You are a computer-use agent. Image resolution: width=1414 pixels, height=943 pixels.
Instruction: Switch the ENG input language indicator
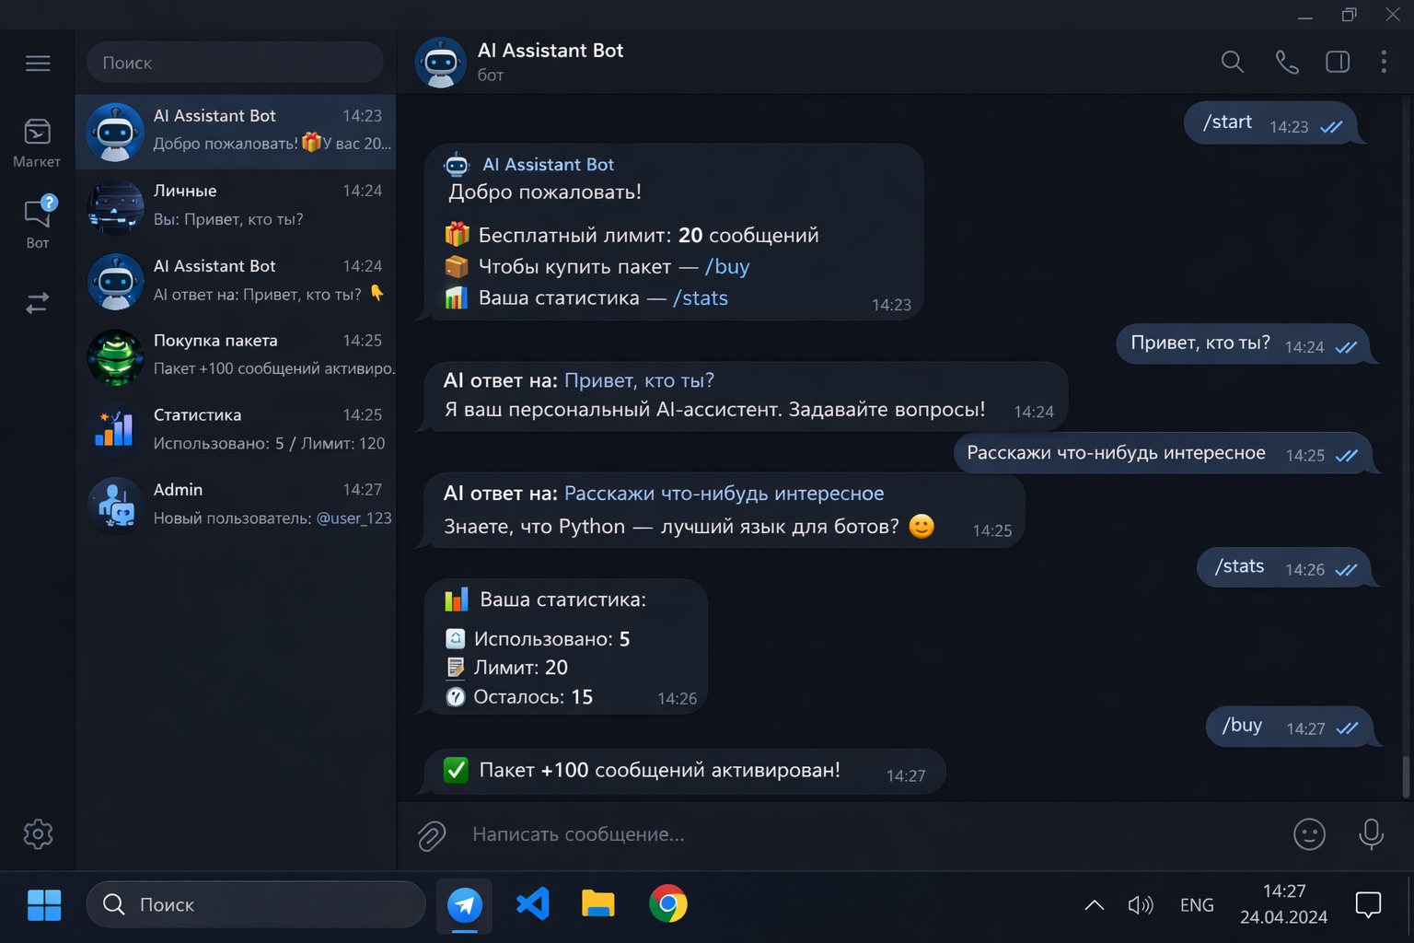coord(1197,905)
